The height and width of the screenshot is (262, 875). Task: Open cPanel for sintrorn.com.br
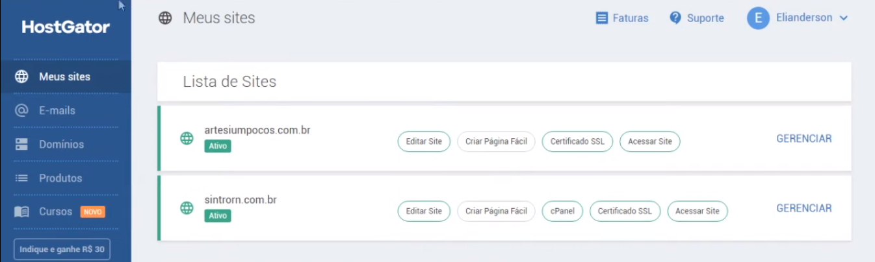pos(562,211)
